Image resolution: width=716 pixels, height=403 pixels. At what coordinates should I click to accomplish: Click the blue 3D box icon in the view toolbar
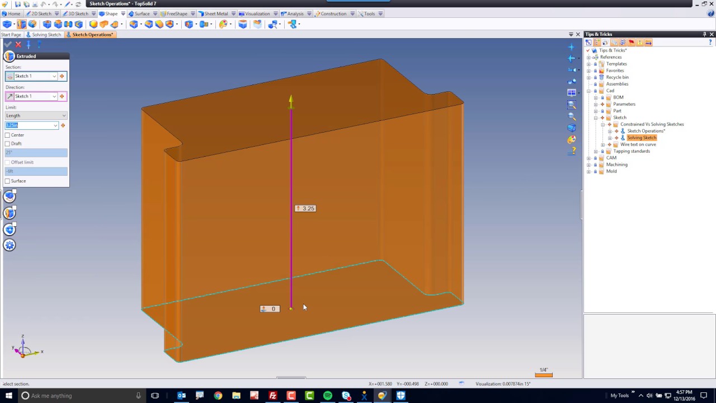572,128
